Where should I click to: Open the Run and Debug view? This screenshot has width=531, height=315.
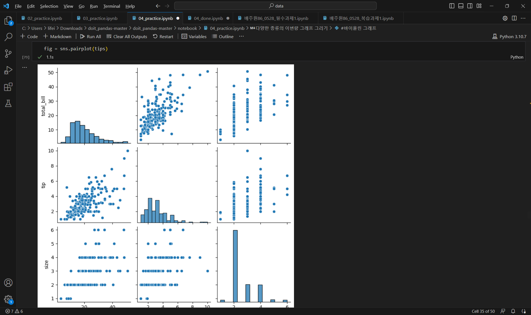click(8, 70)
